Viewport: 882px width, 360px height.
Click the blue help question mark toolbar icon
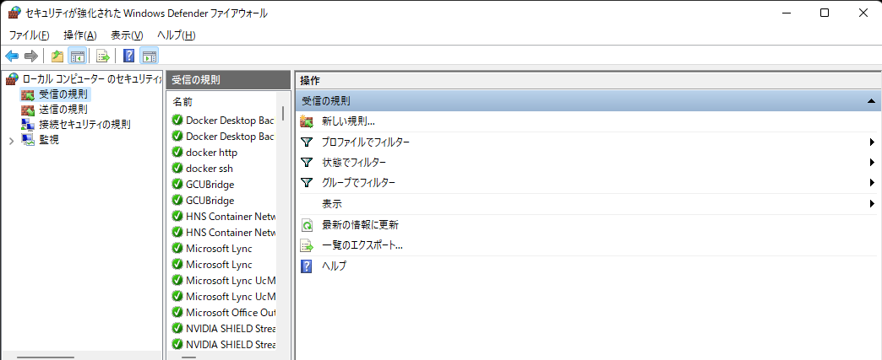click(x=128, y=56)
